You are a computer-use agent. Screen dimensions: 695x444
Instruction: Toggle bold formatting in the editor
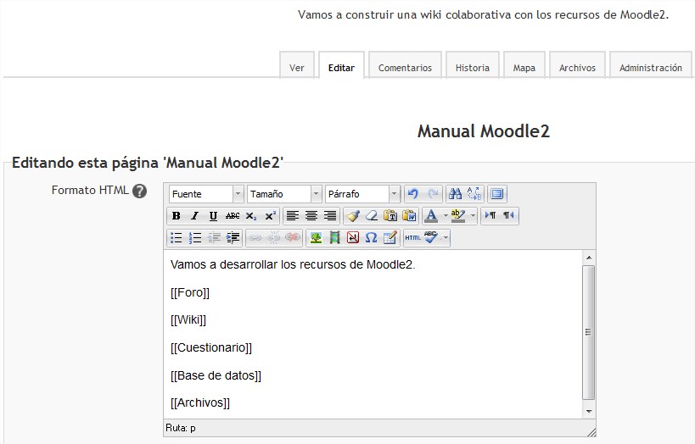coord(177,216)
